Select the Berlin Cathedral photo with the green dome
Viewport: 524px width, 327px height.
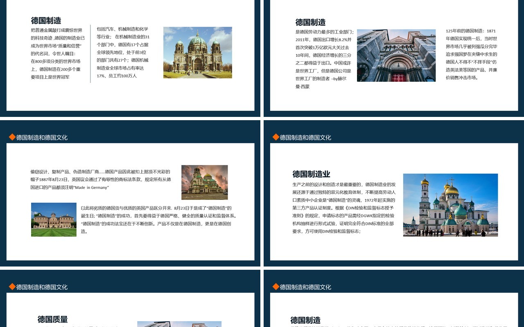click(198, 52)
